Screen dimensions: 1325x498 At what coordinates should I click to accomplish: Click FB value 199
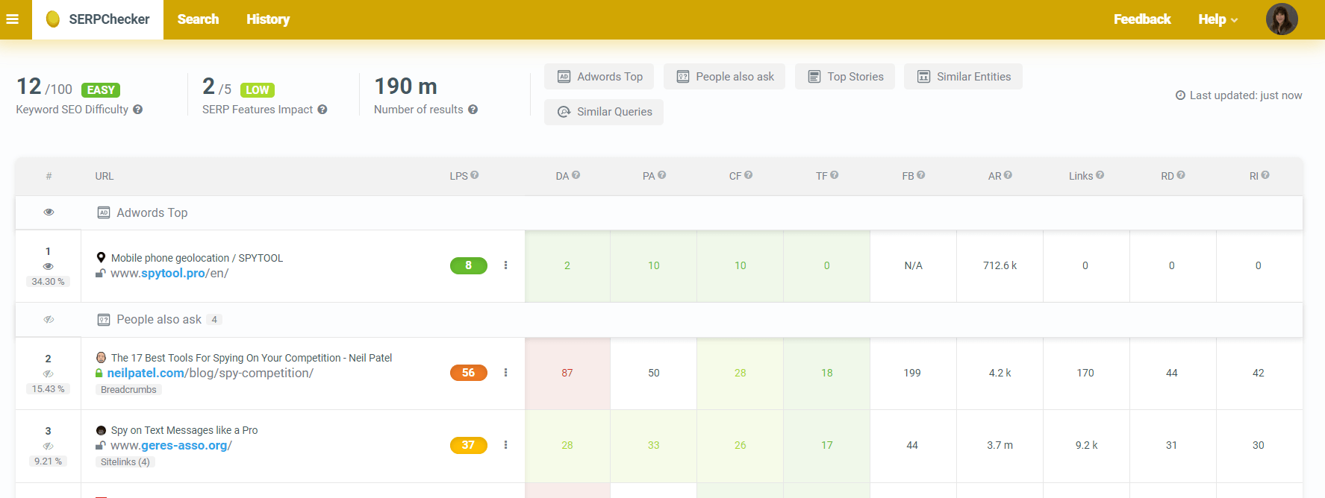(x=912, y=373)
